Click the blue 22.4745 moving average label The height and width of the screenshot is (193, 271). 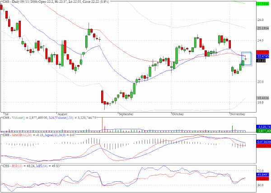tap(263, 56)
